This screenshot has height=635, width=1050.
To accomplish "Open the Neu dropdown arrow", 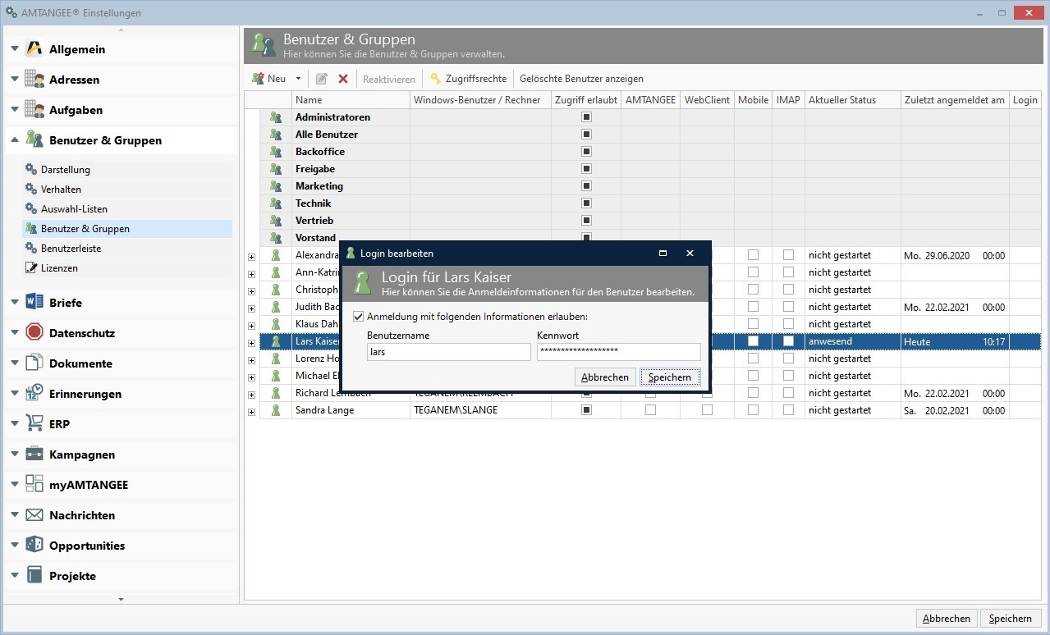I will (x=298, y=79).
